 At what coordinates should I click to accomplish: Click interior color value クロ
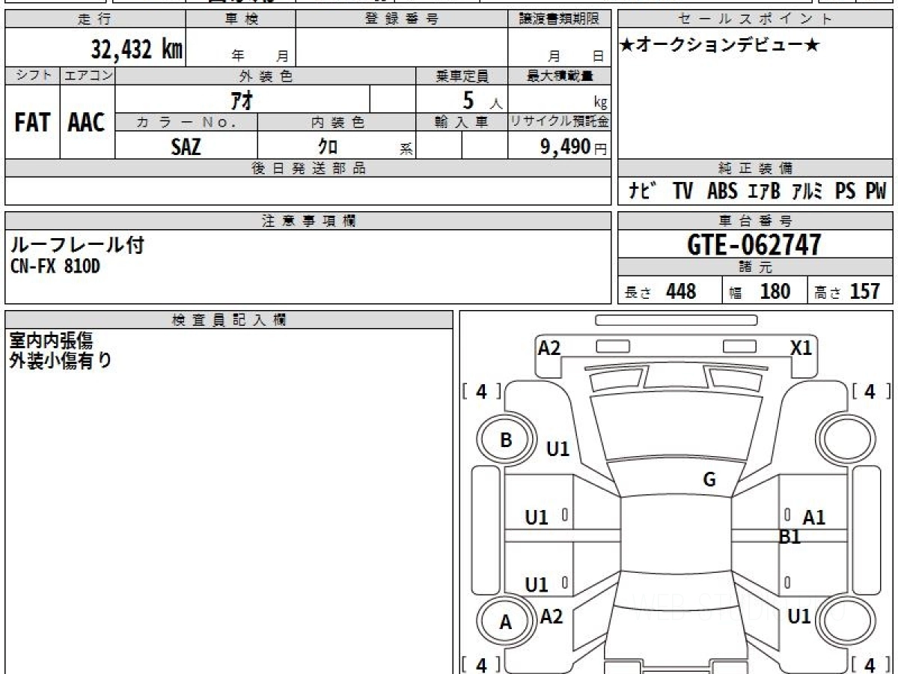327,147
